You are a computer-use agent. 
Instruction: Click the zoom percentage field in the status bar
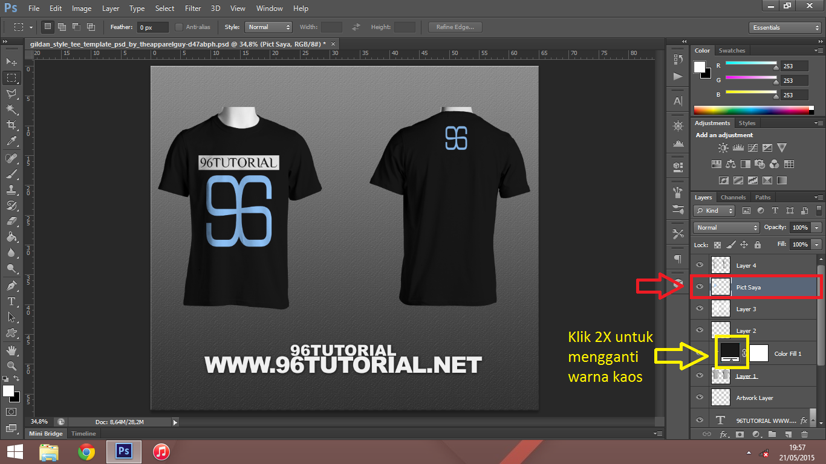point(40,422)
